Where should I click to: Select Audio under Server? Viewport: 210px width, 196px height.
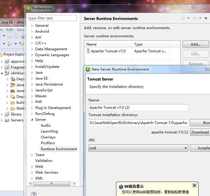pos(46,125)
